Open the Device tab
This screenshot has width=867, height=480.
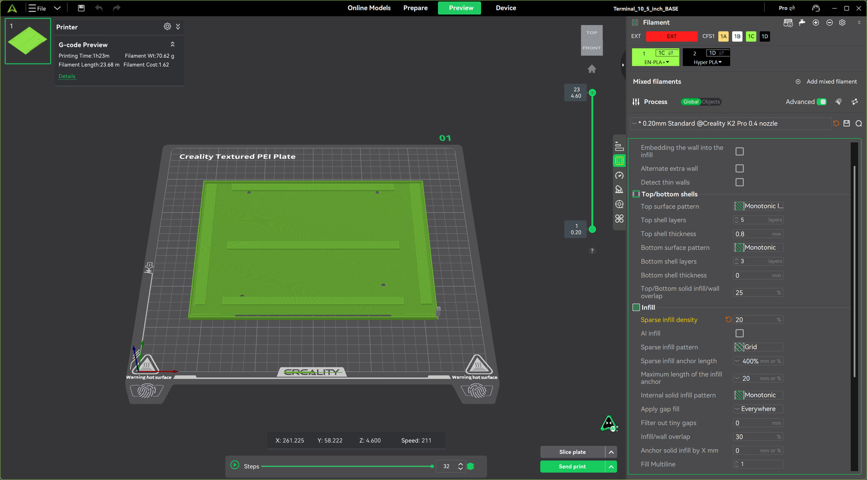(506, 8)
